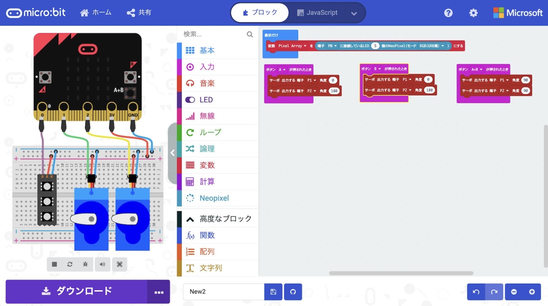The image size is (548, 306).
Task: Undo the last block edit
Action: pos(476,291)
